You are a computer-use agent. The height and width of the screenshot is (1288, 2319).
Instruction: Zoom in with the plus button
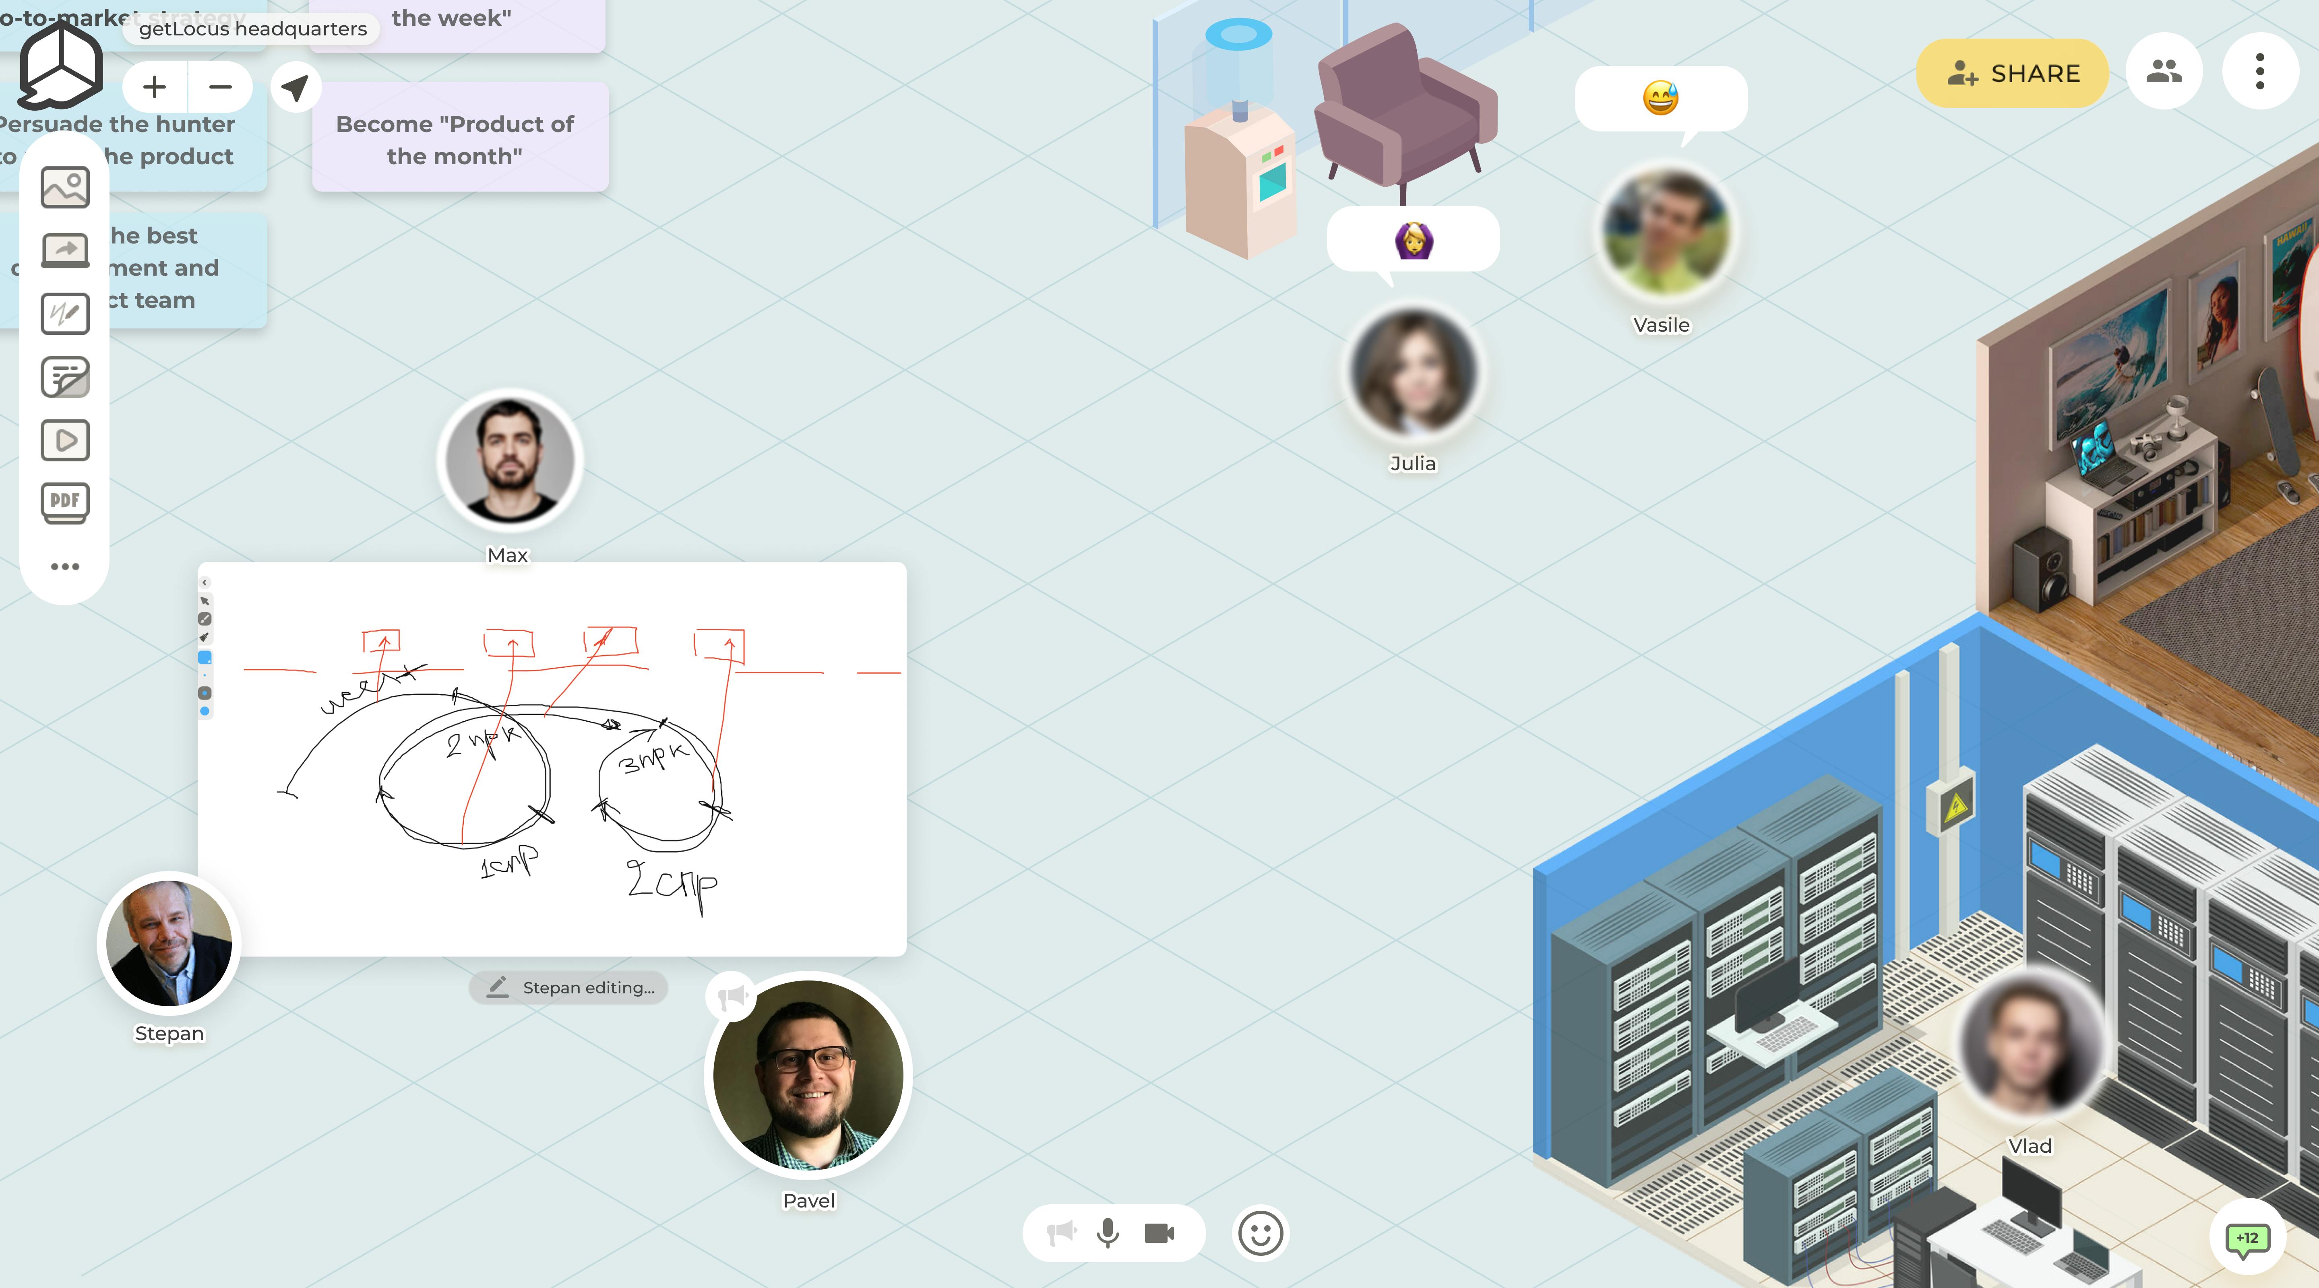click(x=155, y=87)
